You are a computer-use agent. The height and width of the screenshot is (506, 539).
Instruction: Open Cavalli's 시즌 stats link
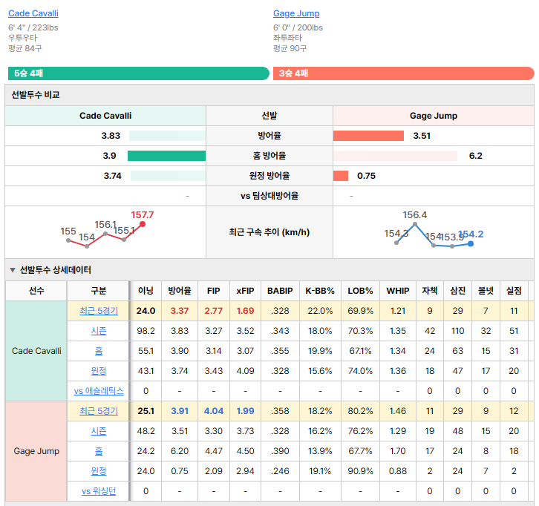pos(99,331)
